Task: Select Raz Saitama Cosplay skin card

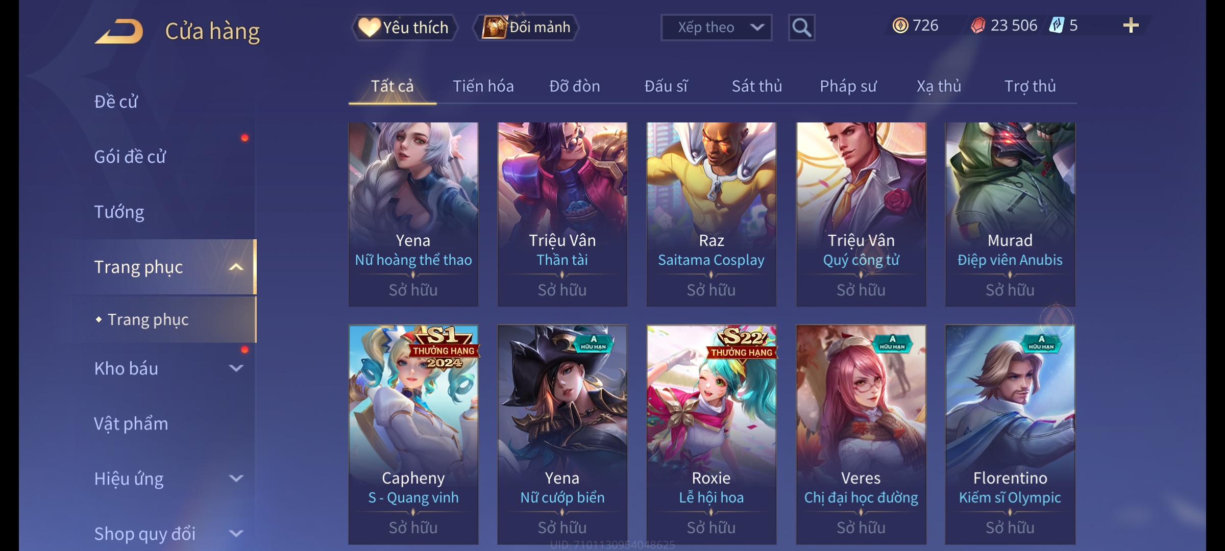Action: point(711,214)
